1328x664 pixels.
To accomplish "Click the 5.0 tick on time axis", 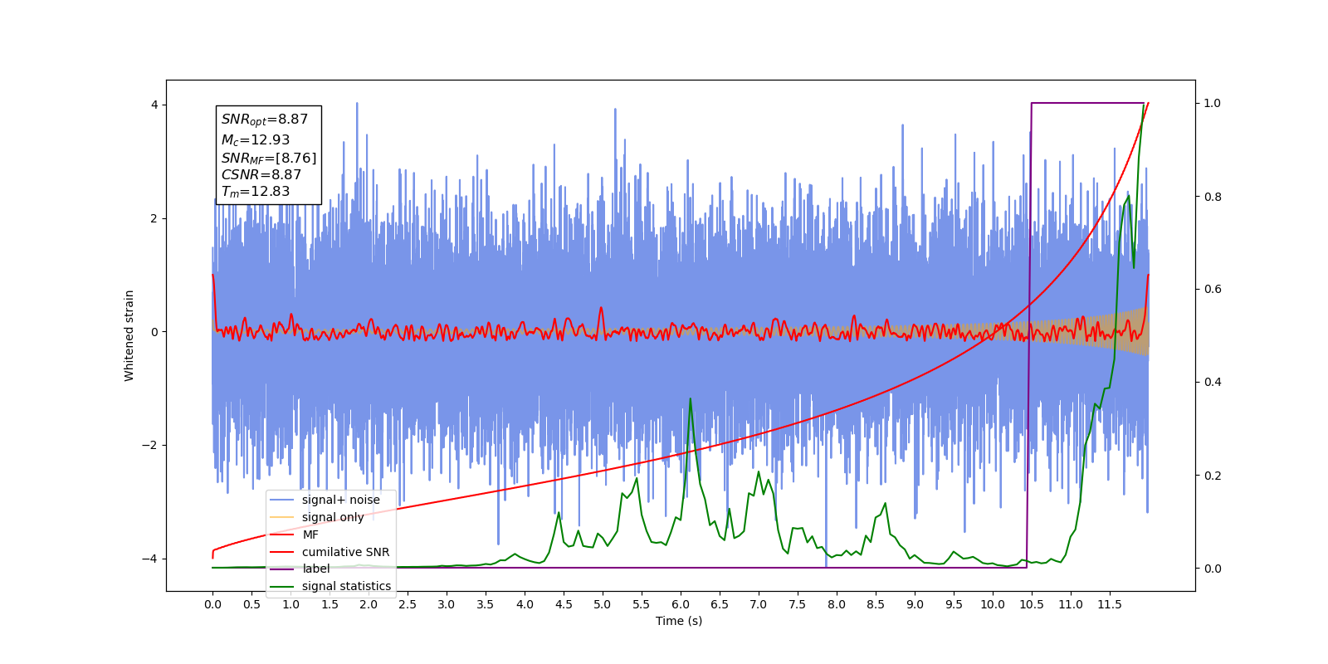I will [603, 604].
